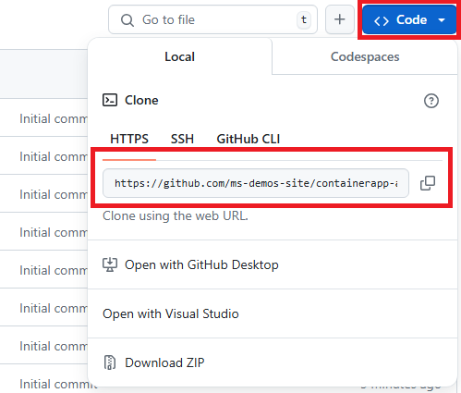Click 'Clone using the web URL.' text

click(x=176, y=215)
